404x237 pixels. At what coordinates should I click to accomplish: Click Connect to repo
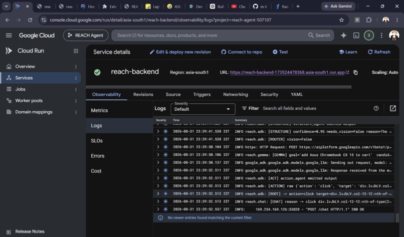(x=242, y=52)
